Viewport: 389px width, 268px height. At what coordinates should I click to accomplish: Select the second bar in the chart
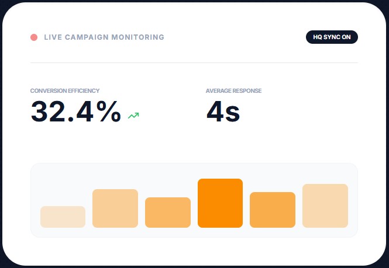tap(115, 208)
